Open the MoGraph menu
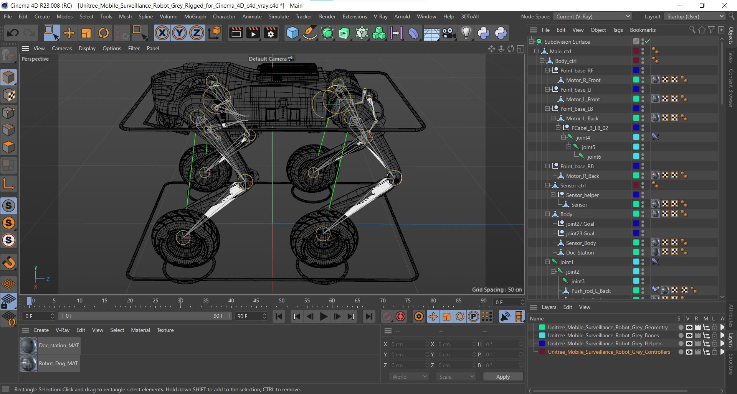This screenshot has width=737, height=394. click(x=195, y=16)
